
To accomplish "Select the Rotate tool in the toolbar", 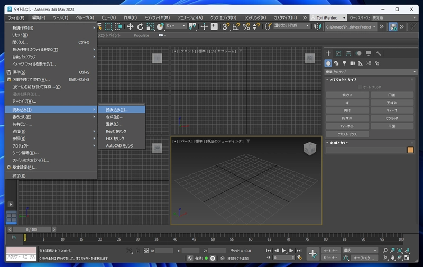I will click(140, 26).
